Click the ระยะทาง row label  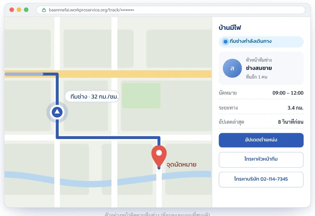tap(228, 108)
